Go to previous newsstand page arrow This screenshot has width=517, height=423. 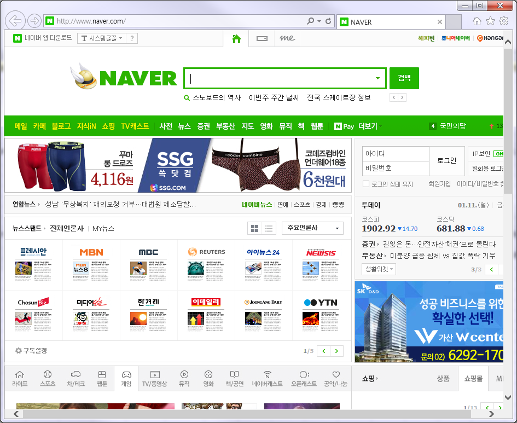coord(323,351)
